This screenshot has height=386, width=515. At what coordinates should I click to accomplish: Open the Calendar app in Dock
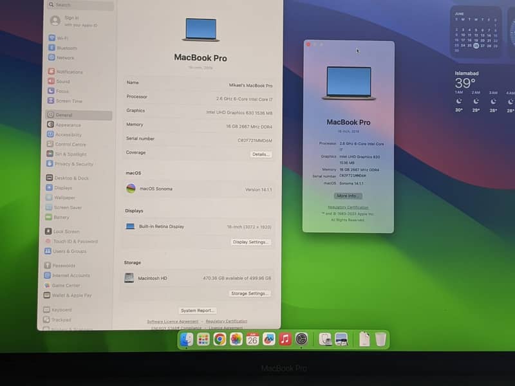(x=252, y=339)
